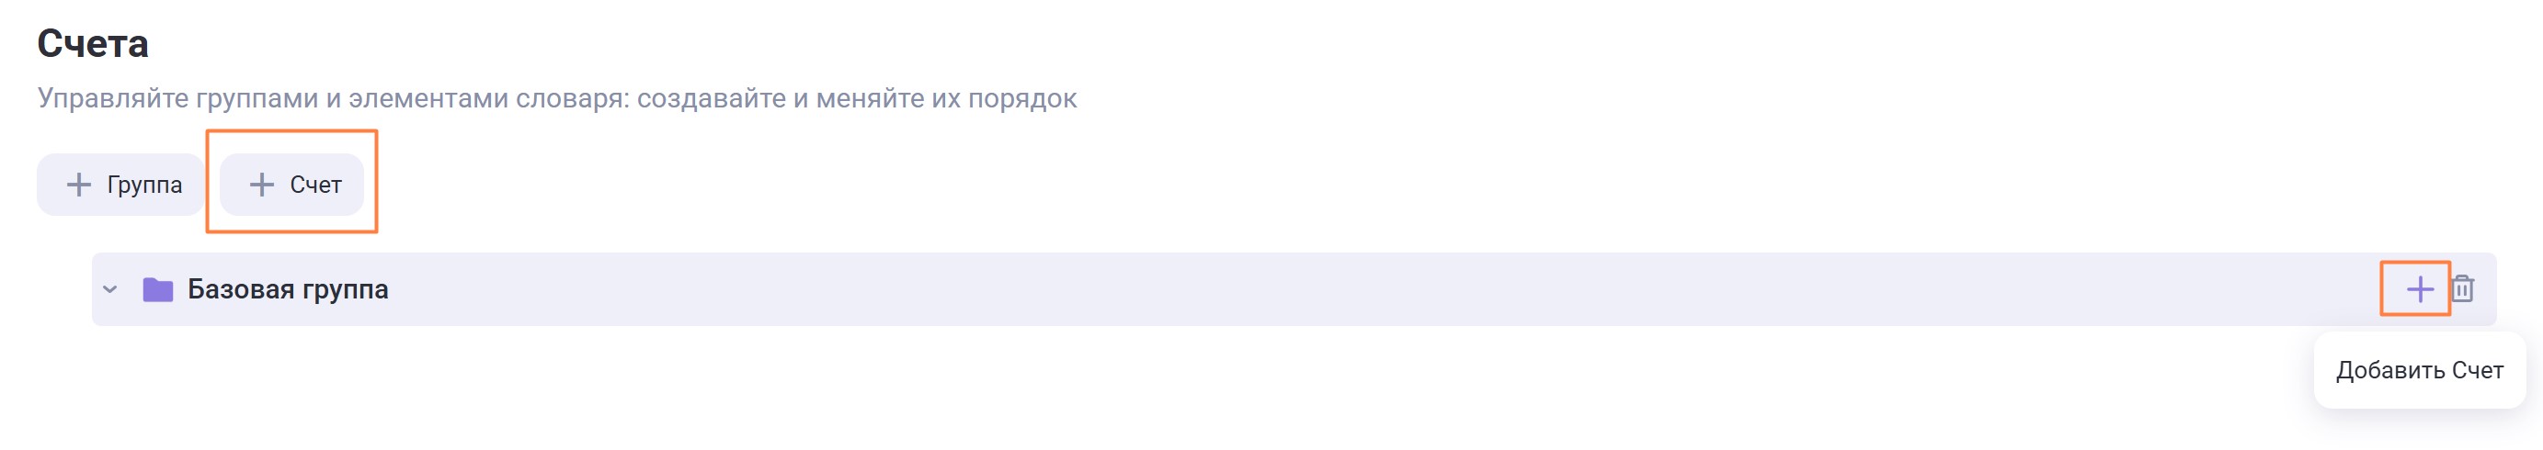
Task: Click the plus icon in the Базовая группа row
Action: tap(2419, 289)
